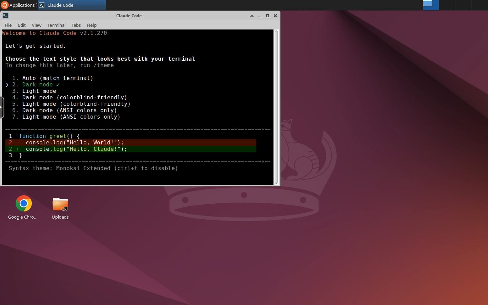488x305 pixels.
Task: Click the added line 'Hello, Claude!'
Action: [131, 149]
